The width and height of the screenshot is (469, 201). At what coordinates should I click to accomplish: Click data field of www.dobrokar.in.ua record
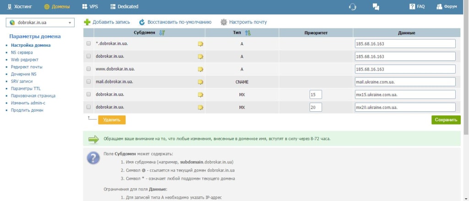[x=405, y=69]
